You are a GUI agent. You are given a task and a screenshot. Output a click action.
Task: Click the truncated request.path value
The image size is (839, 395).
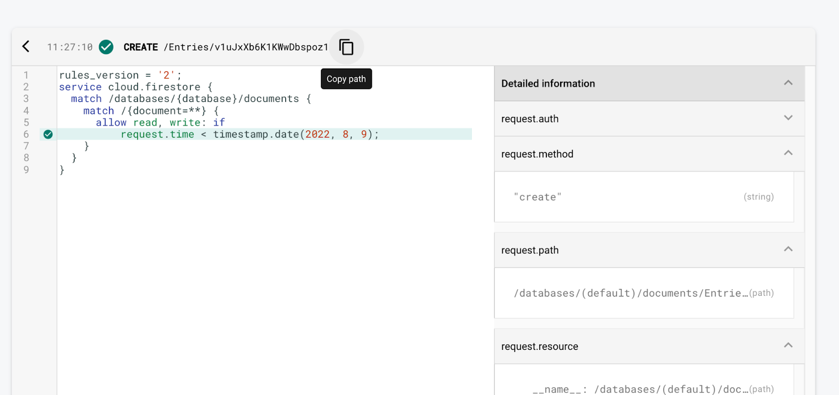(x=630, y=293)
